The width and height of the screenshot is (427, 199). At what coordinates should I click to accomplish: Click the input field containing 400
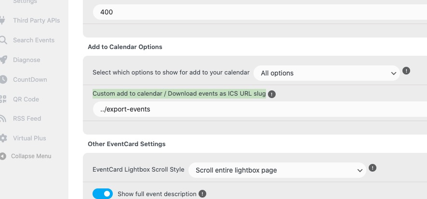260,12
